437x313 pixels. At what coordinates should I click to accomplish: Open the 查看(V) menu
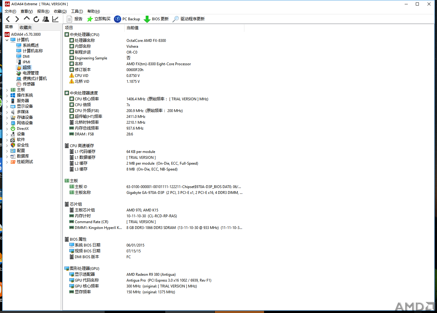[x=27, y=11]
